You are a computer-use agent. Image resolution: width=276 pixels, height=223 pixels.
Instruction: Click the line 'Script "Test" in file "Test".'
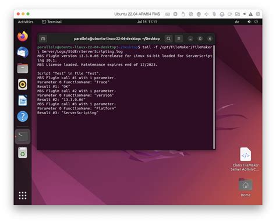(x=69, y=73)
